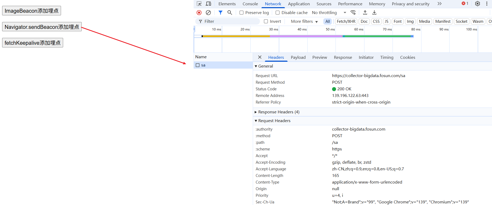
Task: Enable the Preserve log checkbox
Action: pos(242,13)
